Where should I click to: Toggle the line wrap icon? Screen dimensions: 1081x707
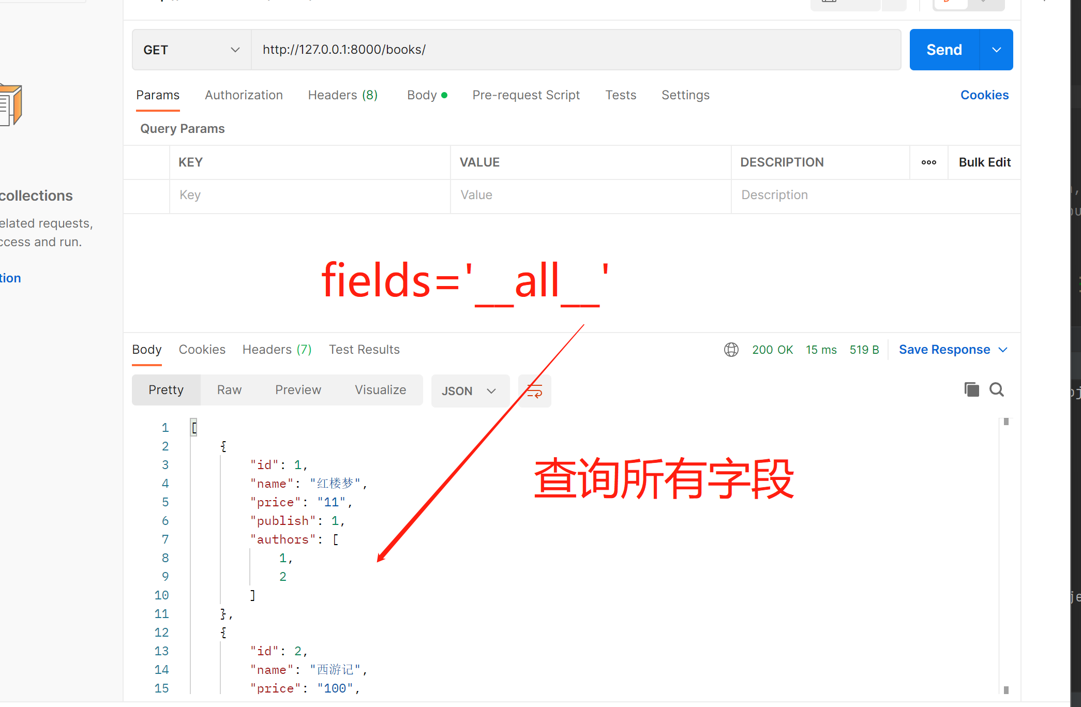[534, 390]
